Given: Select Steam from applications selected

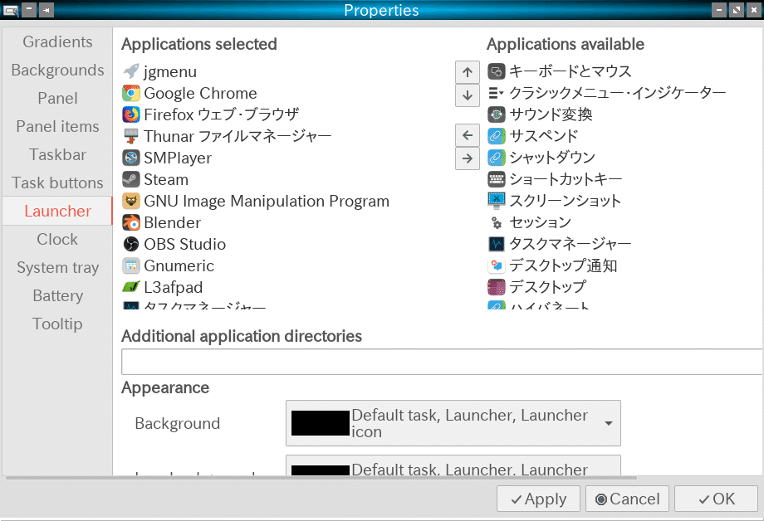Looking at the screenshot, I should (x=166, y=179).
